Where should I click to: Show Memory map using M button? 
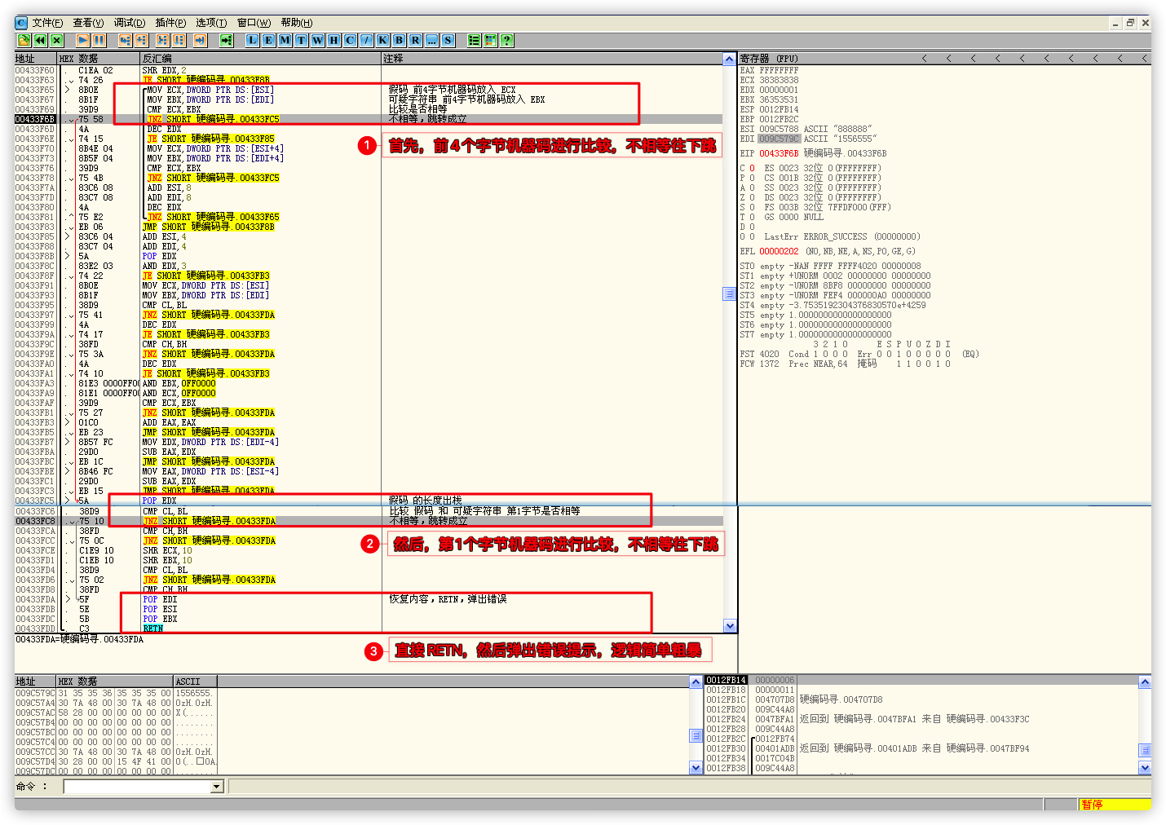[285, 40]
